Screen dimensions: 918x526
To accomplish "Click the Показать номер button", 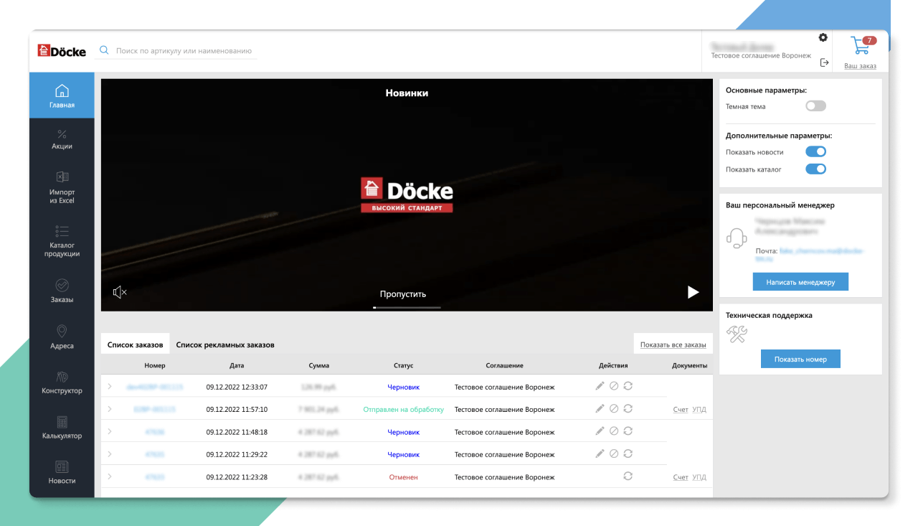I will pyautogui.click(x=800, y=360).
